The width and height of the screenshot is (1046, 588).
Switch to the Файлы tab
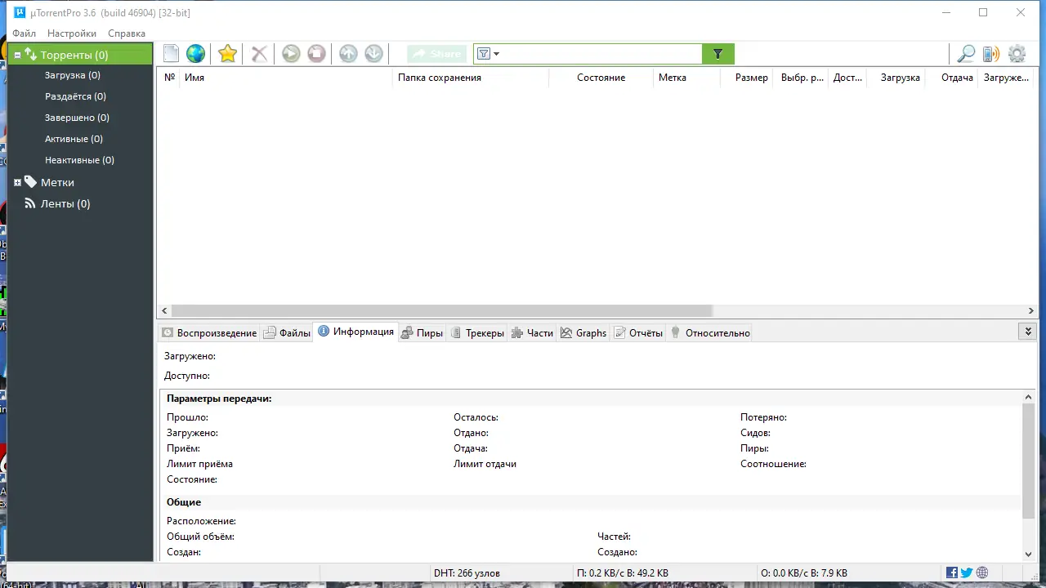pos(287,332)
